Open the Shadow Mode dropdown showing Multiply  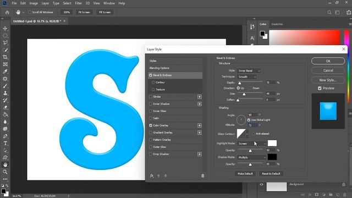(252, 158)
